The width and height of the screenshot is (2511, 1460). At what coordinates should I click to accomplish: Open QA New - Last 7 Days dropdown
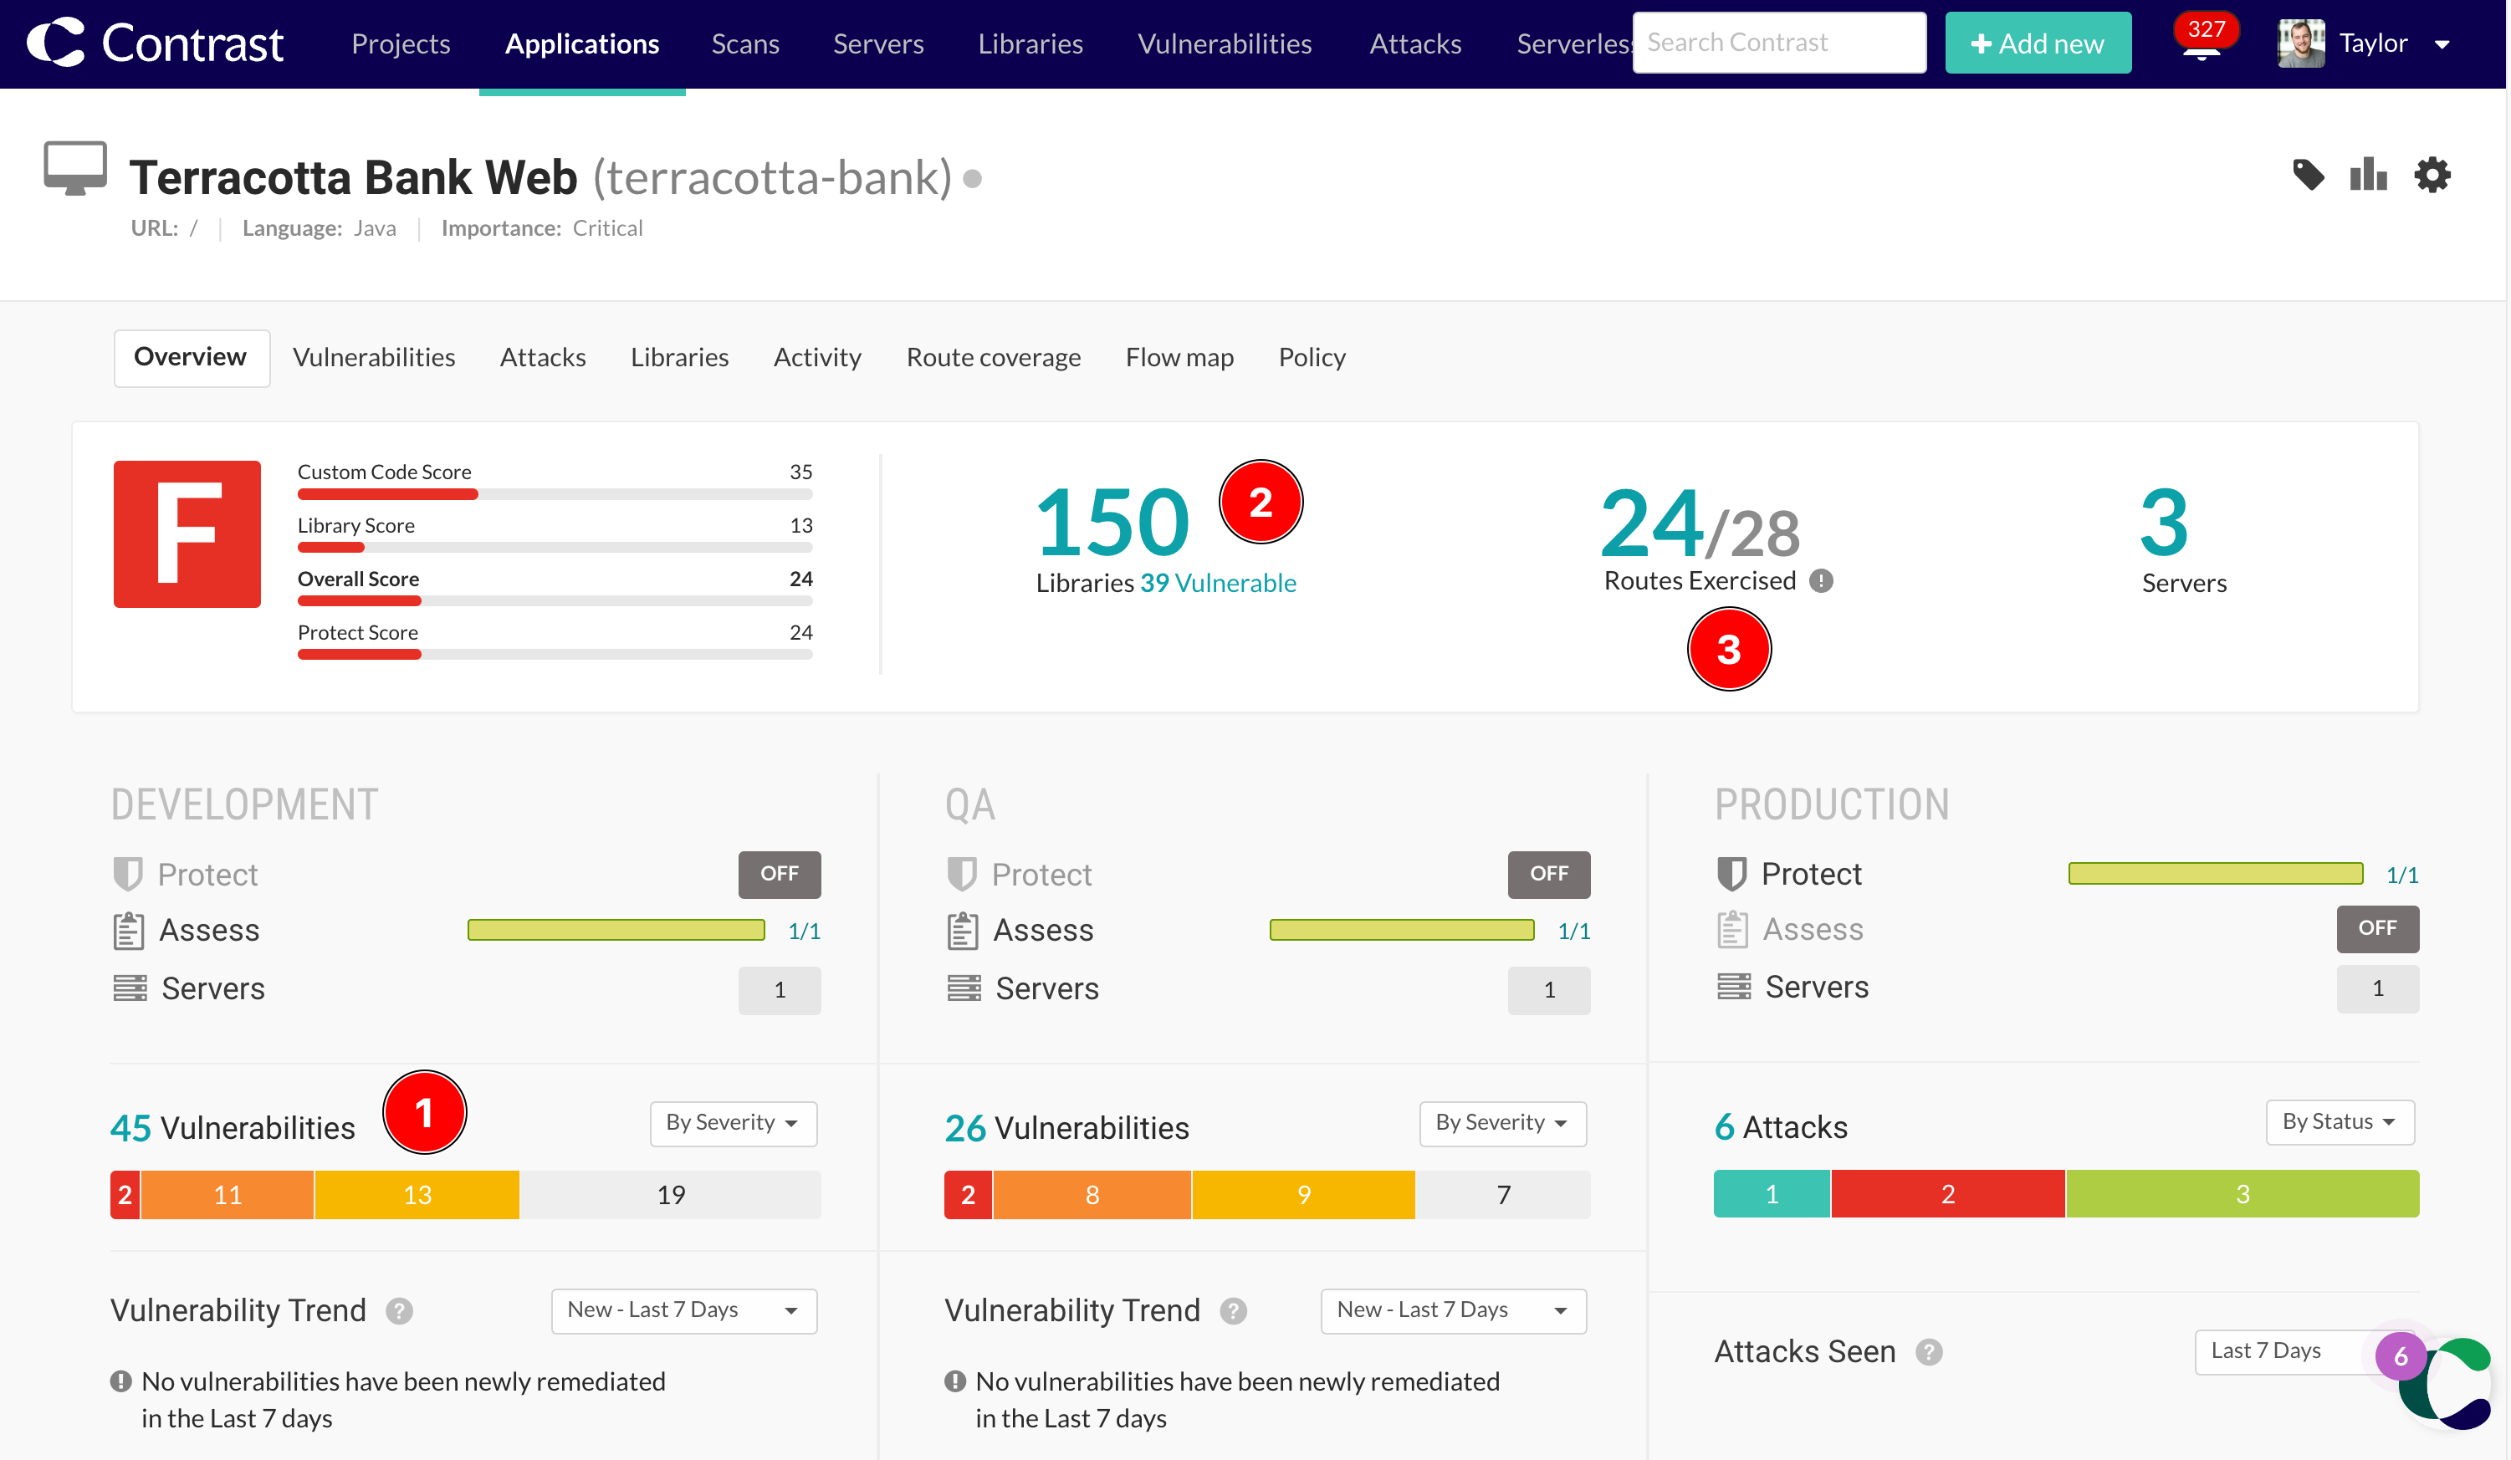1453,1309
